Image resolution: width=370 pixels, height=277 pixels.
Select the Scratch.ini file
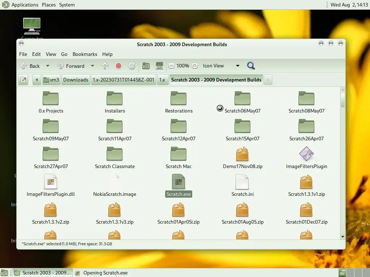click(242, 186)
